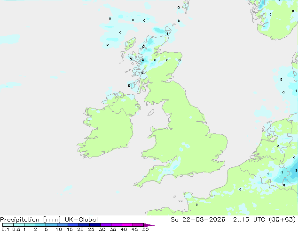298x231 pixels.
Task: Click the date 'Sa 22-08-2026'
Action: coord(198,220)
